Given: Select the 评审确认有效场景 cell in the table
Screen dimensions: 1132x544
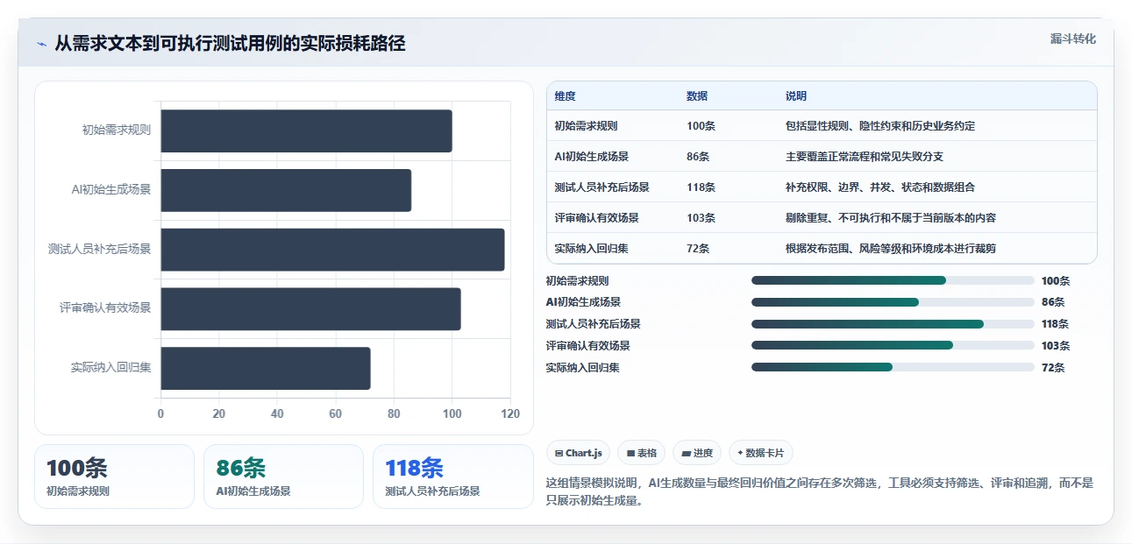Looking at the screenshot, I should (x=596, y=218).
